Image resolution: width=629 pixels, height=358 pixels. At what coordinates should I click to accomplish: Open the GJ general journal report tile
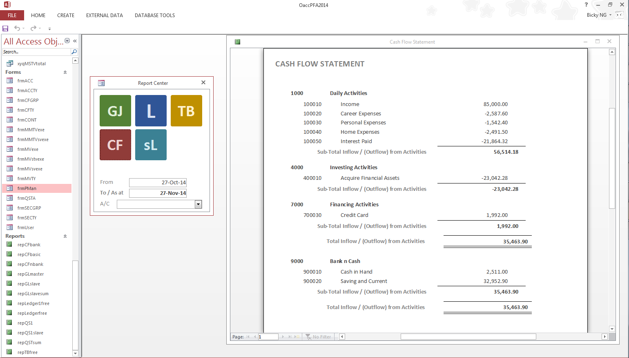(x=115, y=111)
